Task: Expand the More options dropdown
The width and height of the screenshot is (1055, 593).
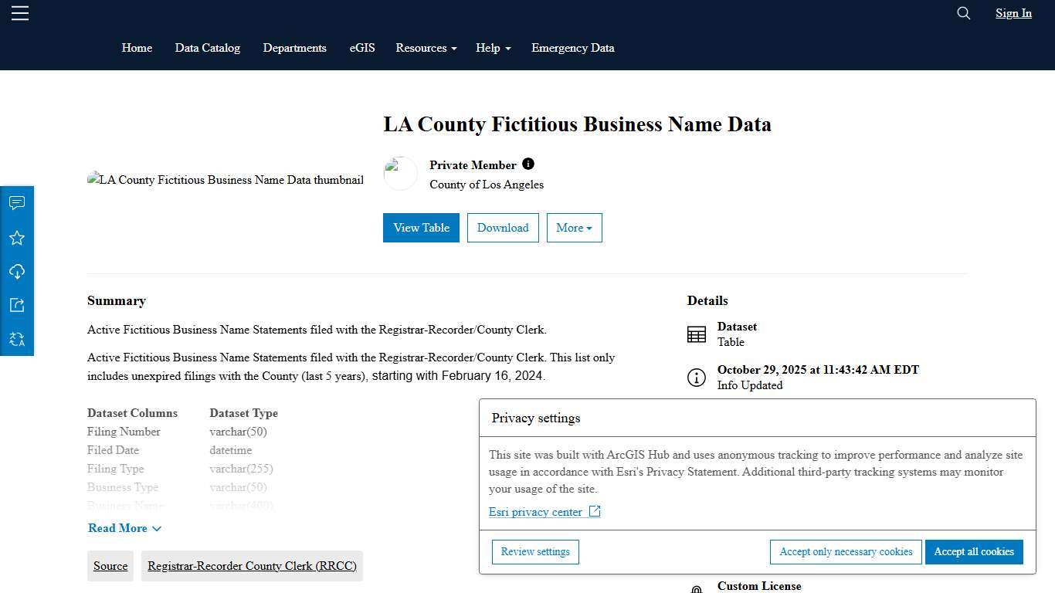Action: (x=574, y=228)
